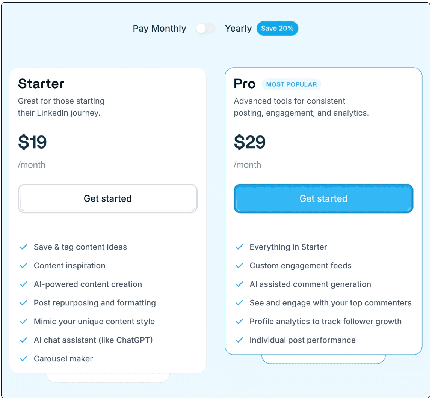
Task: Click Get started on the Pro plan
Action: point(323,198)
